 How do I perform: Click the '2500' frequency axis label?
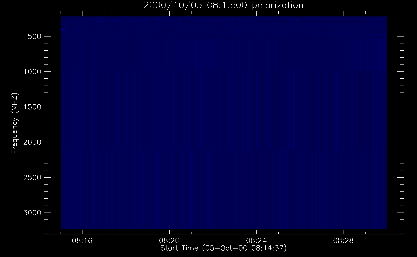32,178
